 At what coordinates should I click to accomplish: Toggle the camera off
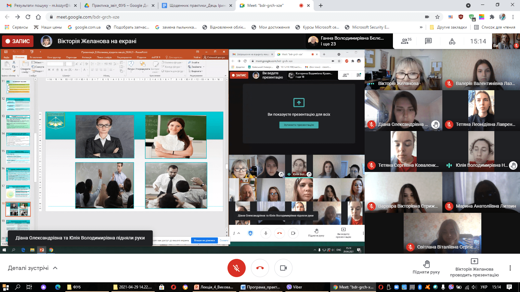tap(283, 268)
